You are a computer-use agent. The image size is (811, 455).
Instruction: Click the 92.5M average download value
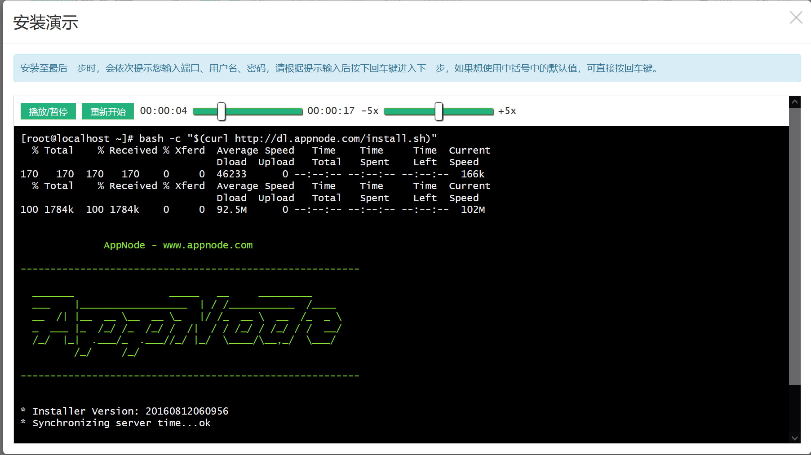232,210
